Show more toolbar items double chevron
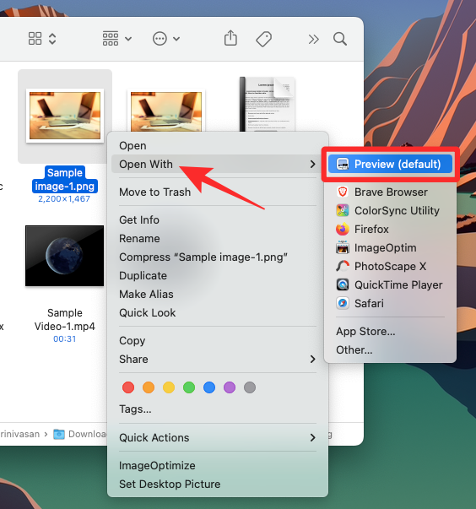Image resolution: width=476 pixels, height=509 pixels. [313, 40]
